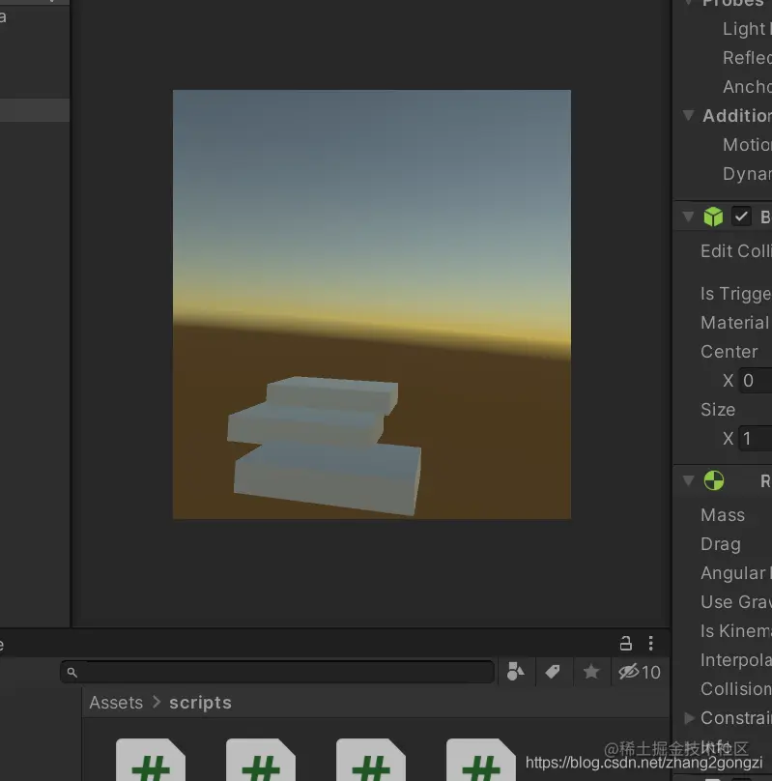Click the Collision Detection property label

pyautogui.click(x=736, y=689)
